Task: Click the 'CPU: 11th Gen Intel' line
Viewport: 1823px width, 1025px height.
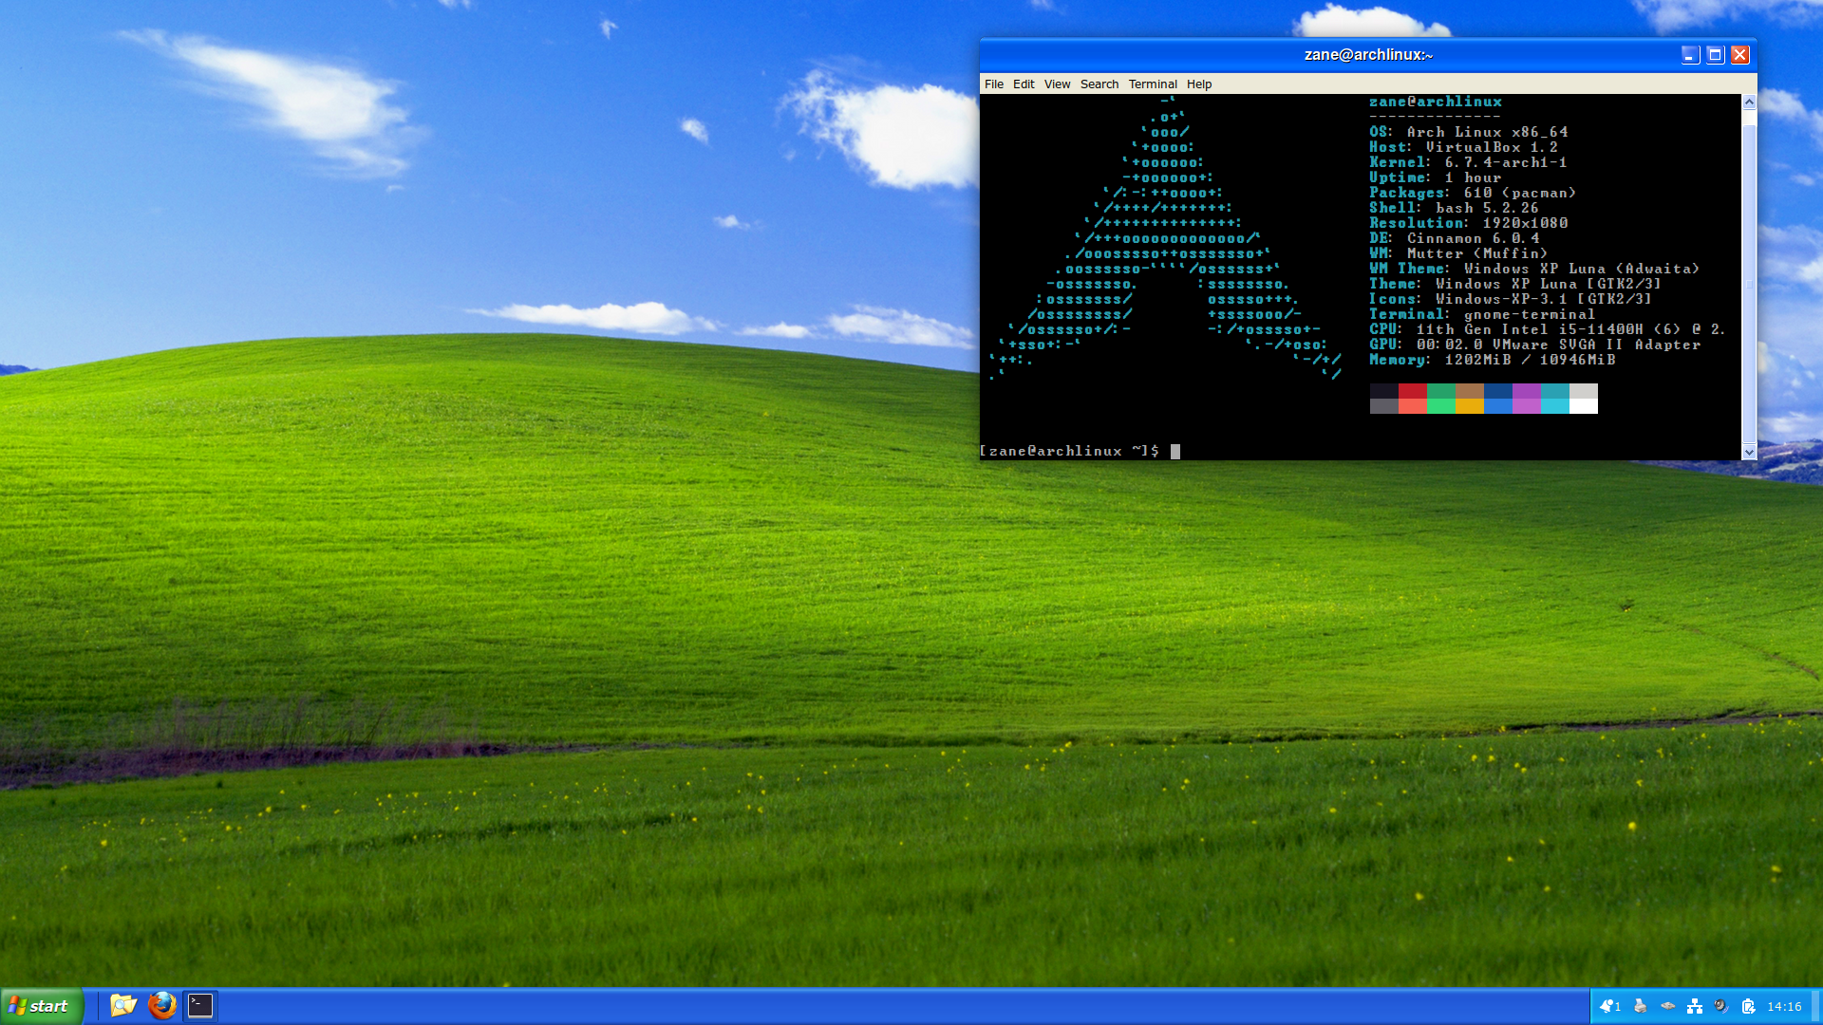Action: point(1548,329)
